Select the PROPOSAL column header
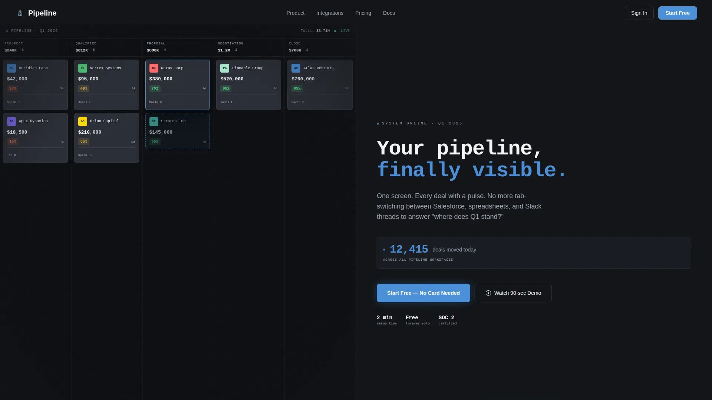712x400 pixels. (x=156, y=44)
